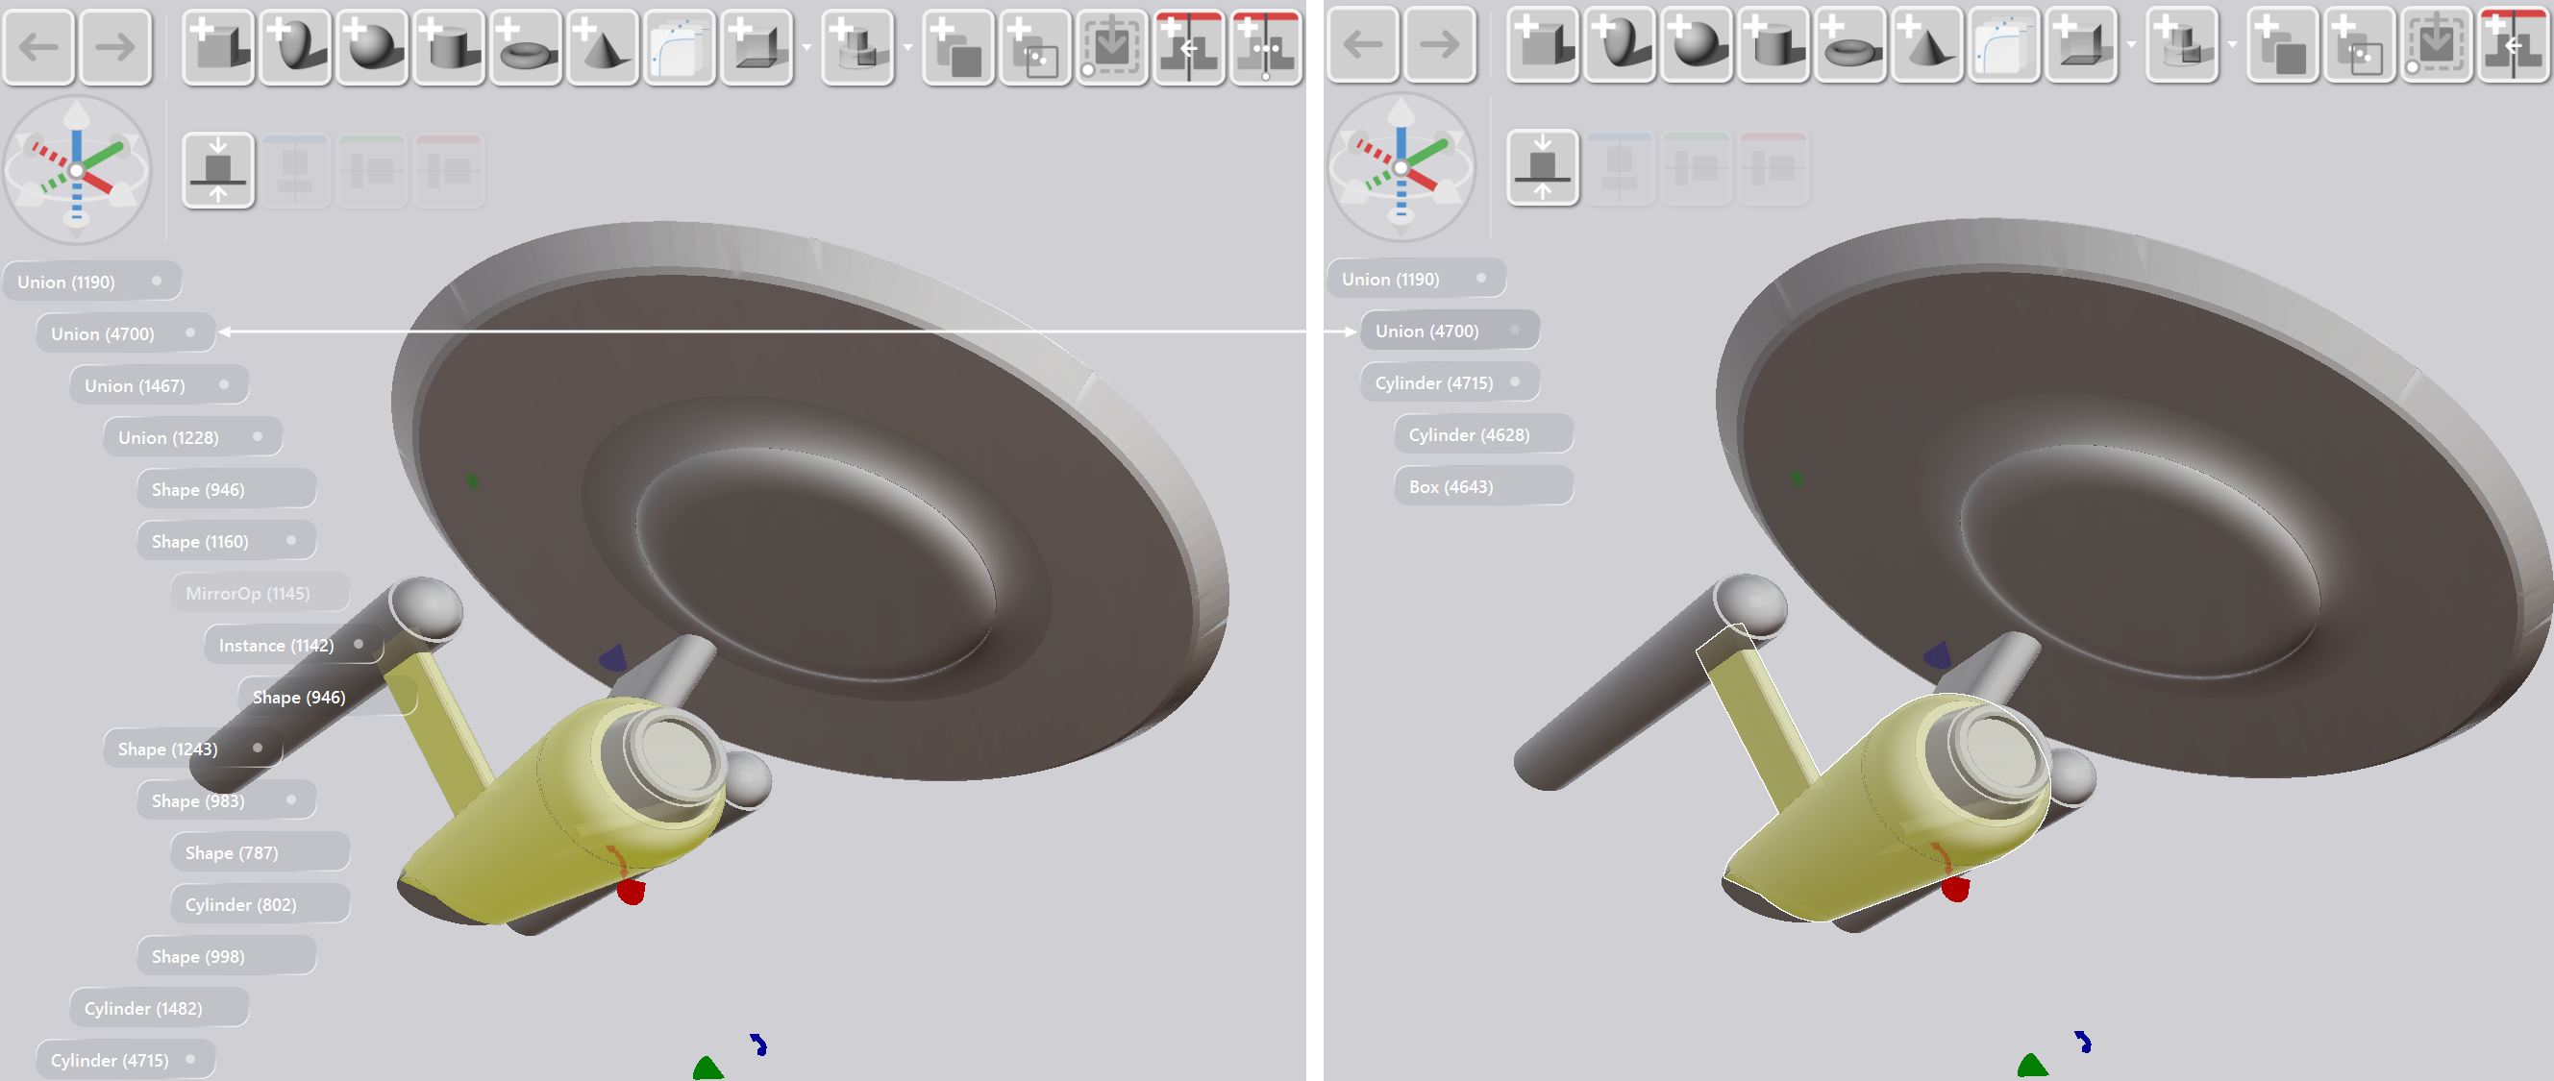Add a box primitive in the right panel

point(1543,43)
